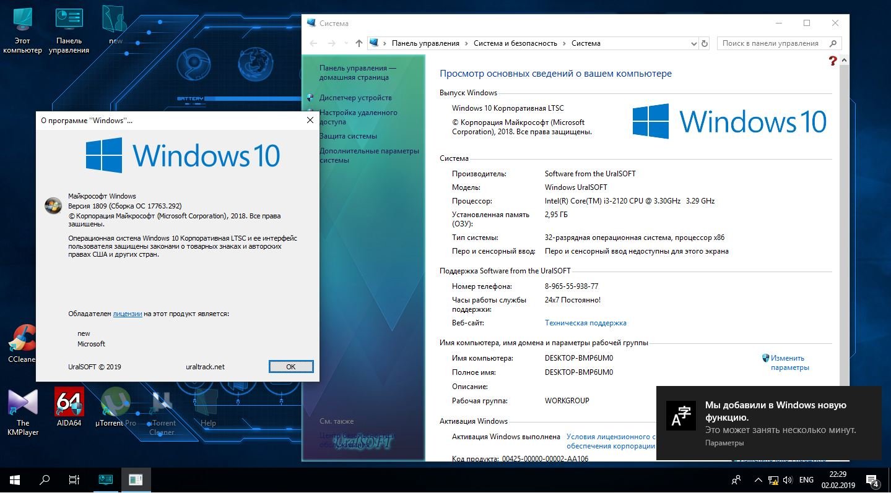Open the Action Center notifications icon
Viewport: 891px width, 493px height.
coord(872,479)
